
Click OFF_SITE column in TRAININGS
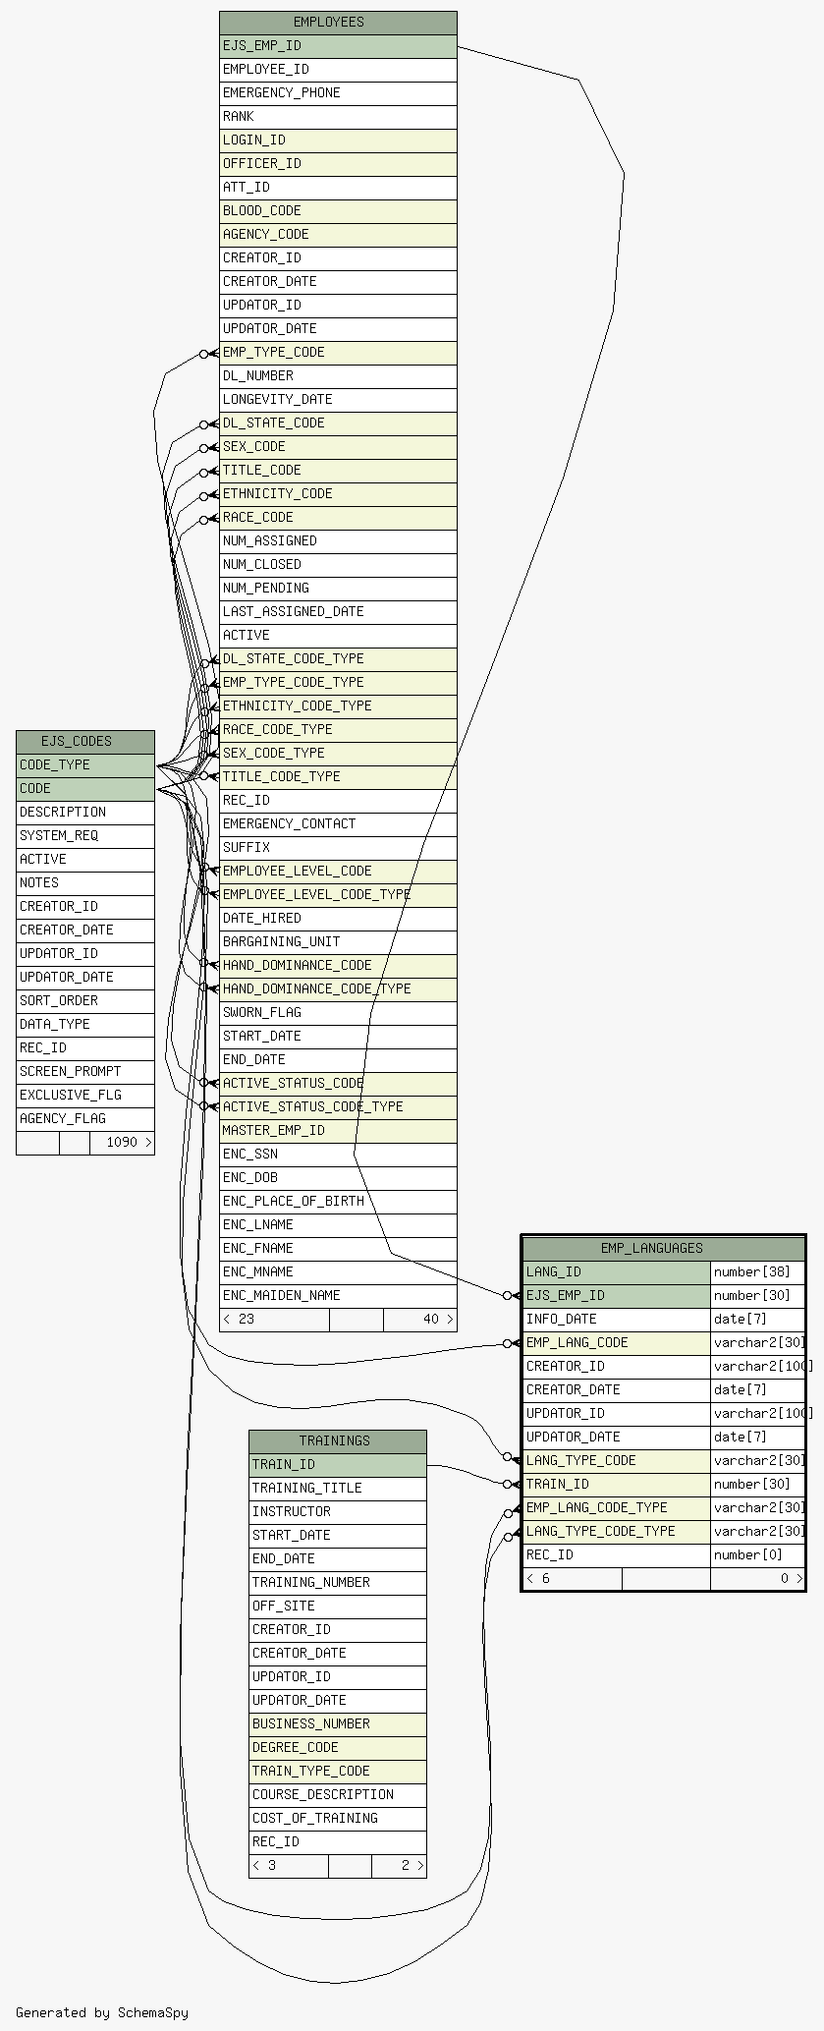pyautogui.click(x=338, y=1607)
